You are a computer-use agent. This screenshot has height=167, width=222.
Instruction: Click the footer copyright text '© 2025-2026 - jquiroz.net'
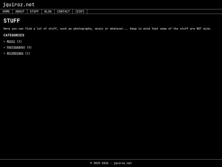(111, 163)
